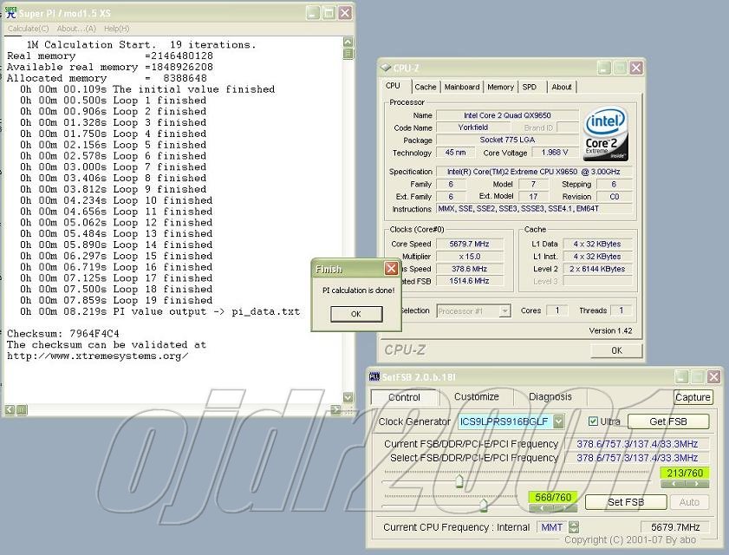Click the Multiplier value x 15.0
Viewport: 729px width, 555px height.
[x=469, y=257]
